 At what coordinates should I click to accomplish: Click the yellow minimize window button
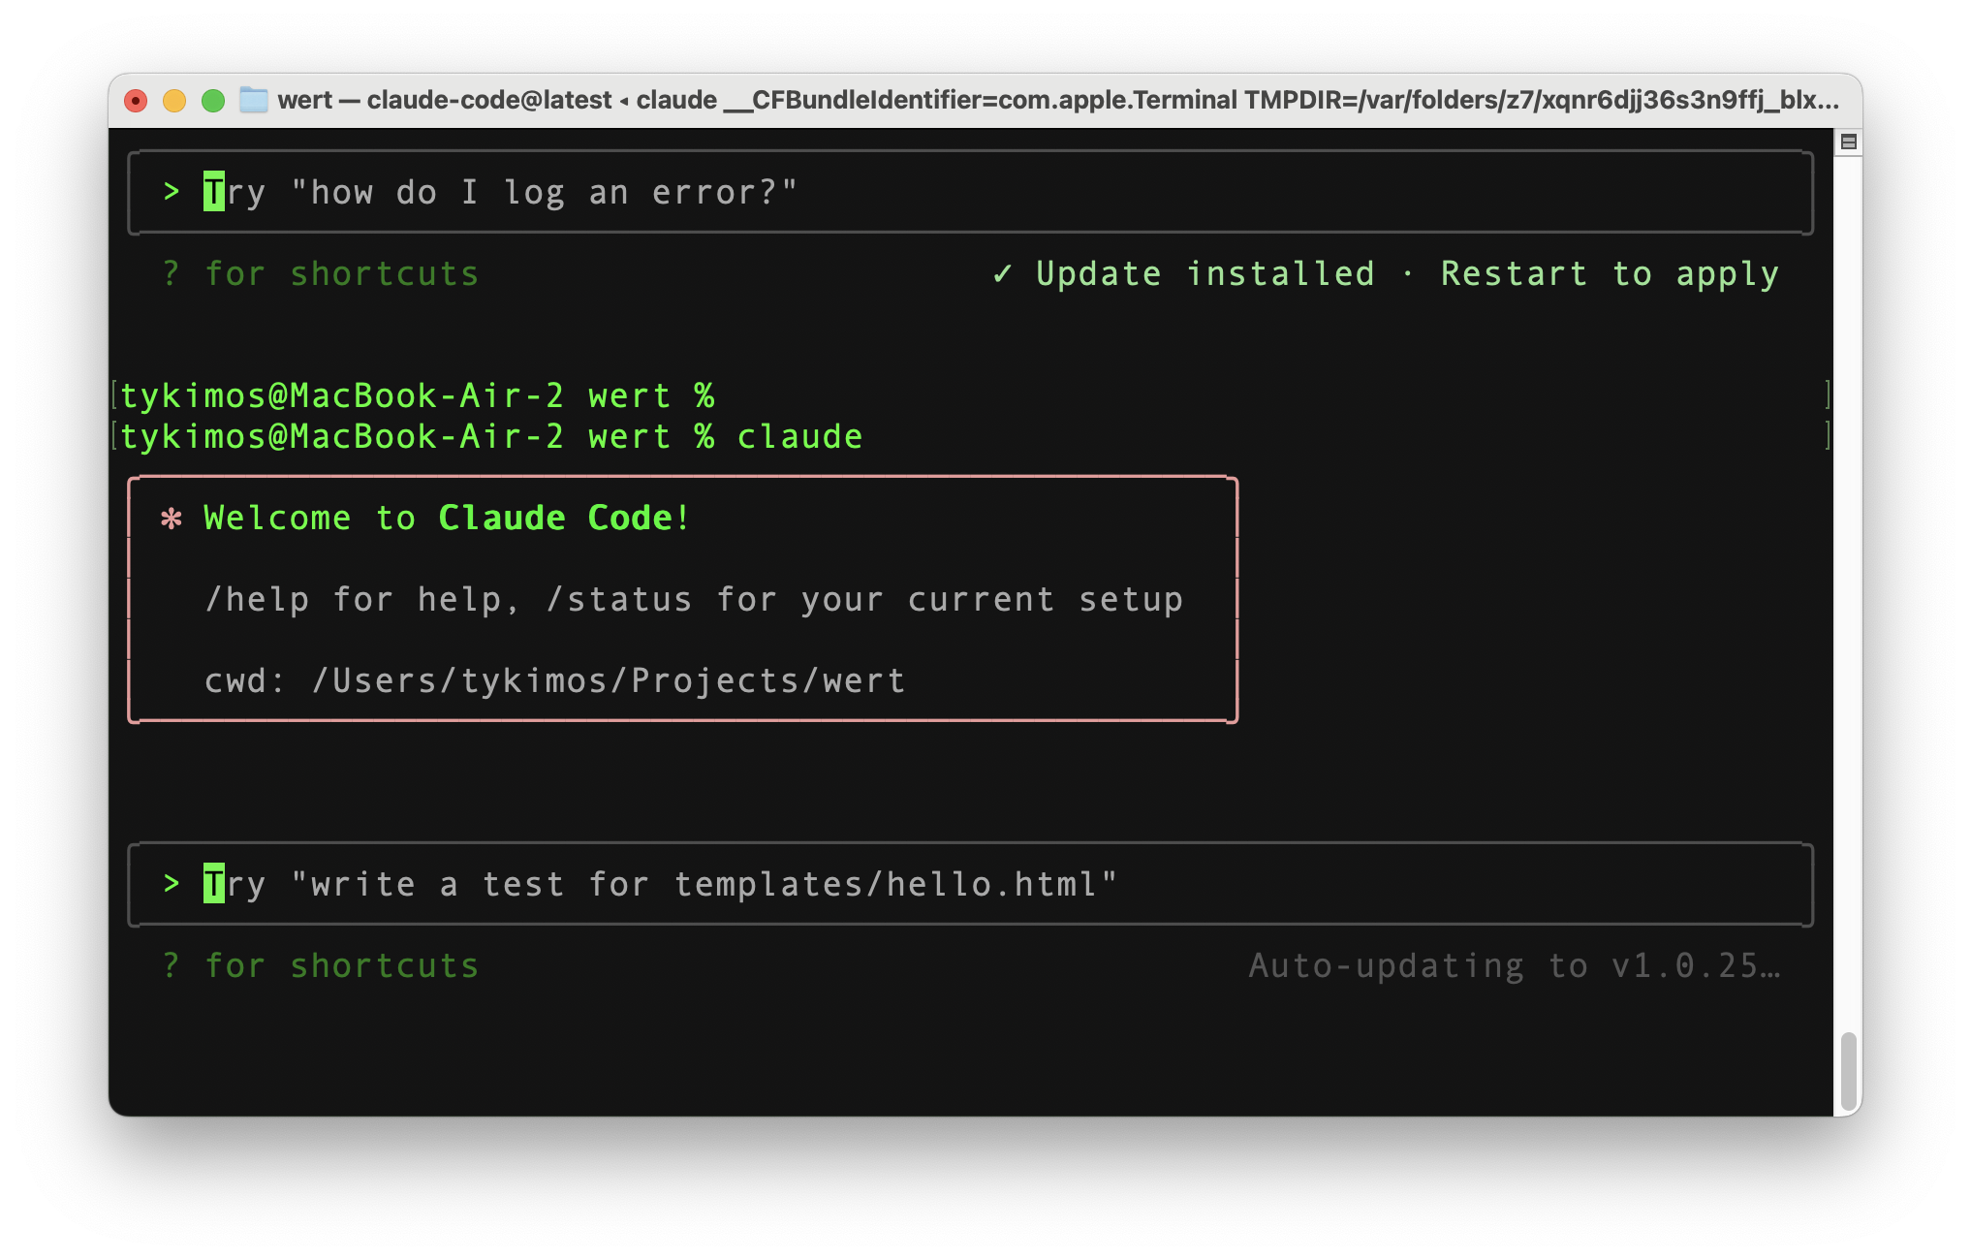[x=174, y=101]
